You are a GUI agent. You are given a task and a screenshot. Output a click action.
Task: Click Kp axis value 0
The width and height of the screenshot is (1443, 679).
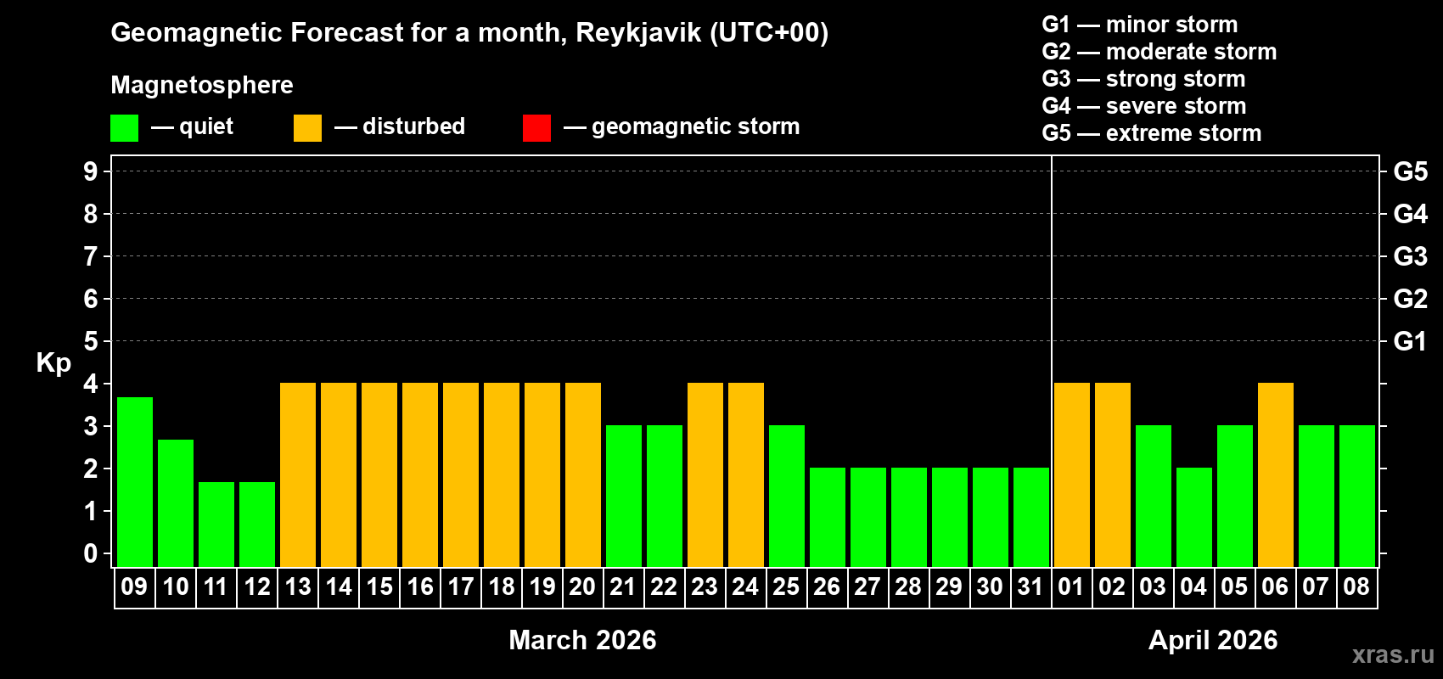[x=91, y=553]
